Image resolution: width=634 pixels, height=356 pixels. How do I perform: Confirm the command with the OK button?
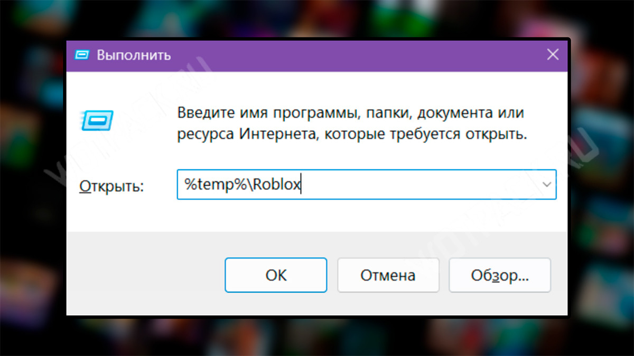tap(276, 275)
